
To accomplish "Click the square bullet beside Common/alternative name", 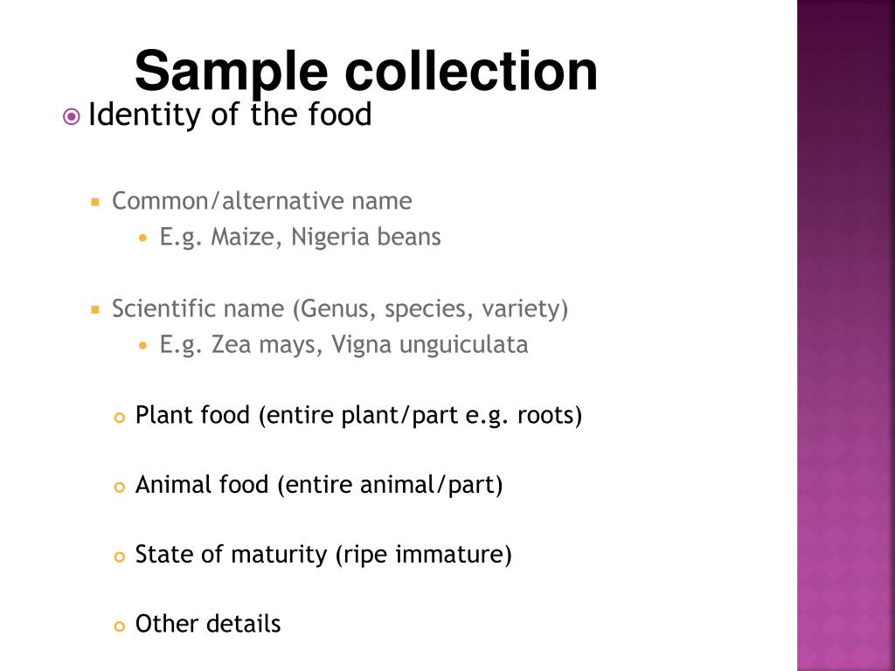I will tap(95, 202).
